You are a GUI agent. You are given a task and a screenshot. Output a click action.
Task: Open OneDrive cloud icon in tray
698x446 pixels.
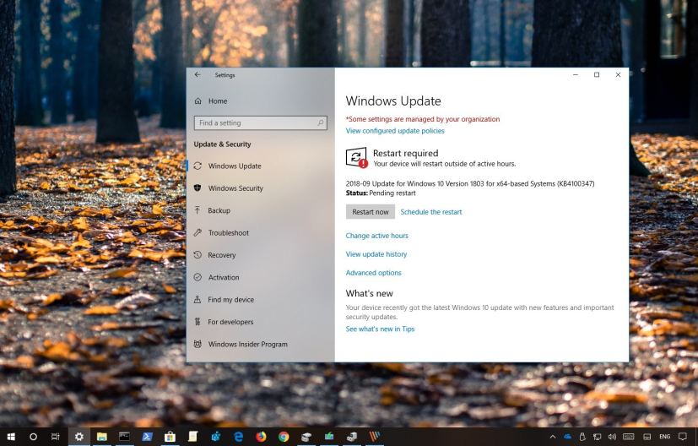coord(567,437)
